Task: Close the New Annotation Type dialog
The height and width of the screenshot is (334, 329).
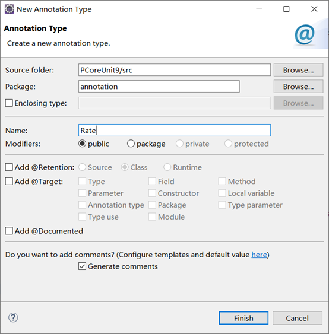Action: 314,9
